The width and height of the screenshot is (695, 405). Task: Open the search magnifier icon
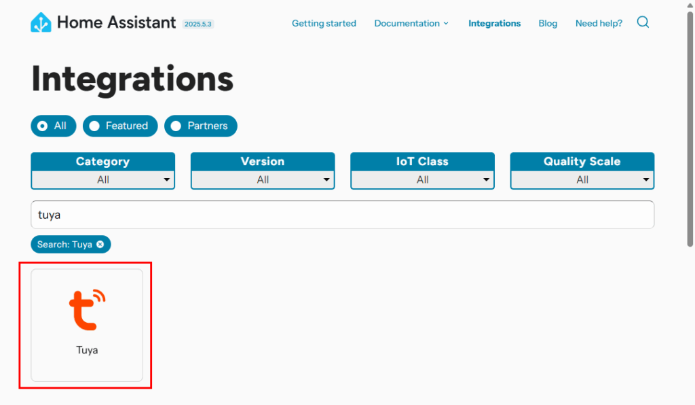(x=643, y=22)
